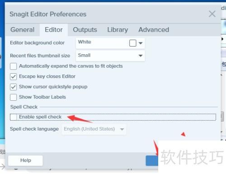Open Recent files thumbnail size dropdown
The image size is (226, 174).
click(110, 56)
